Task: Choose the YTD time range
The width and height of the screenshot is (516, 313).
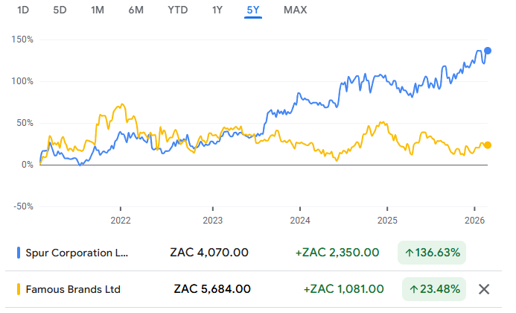Action: click(177, 10)
